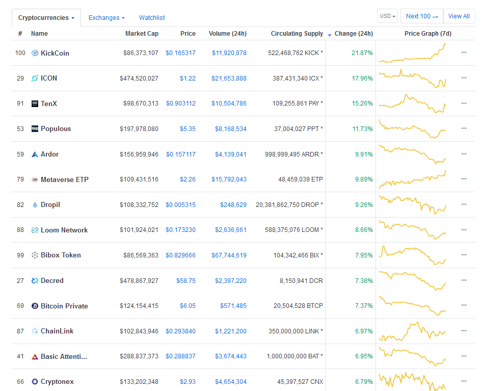Image resolution: width=482 pixels, height=391 pixels.
Task: Click Populous market cap $197,978,080
Action: pyautogui.click(x=139, y=129)
